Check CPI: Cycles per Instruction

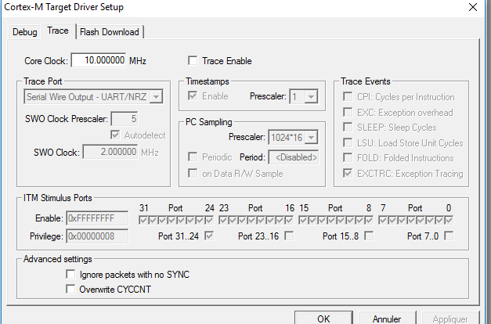(348, 96)
